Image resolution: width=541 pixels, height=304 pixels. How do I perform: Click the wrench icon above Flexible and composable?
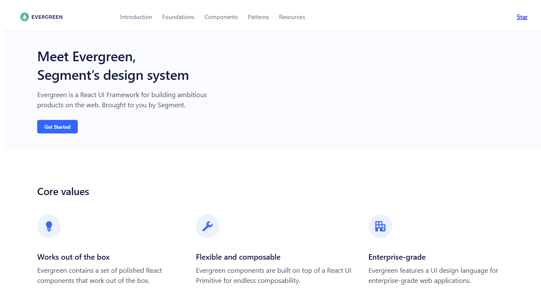pos(208,226)
